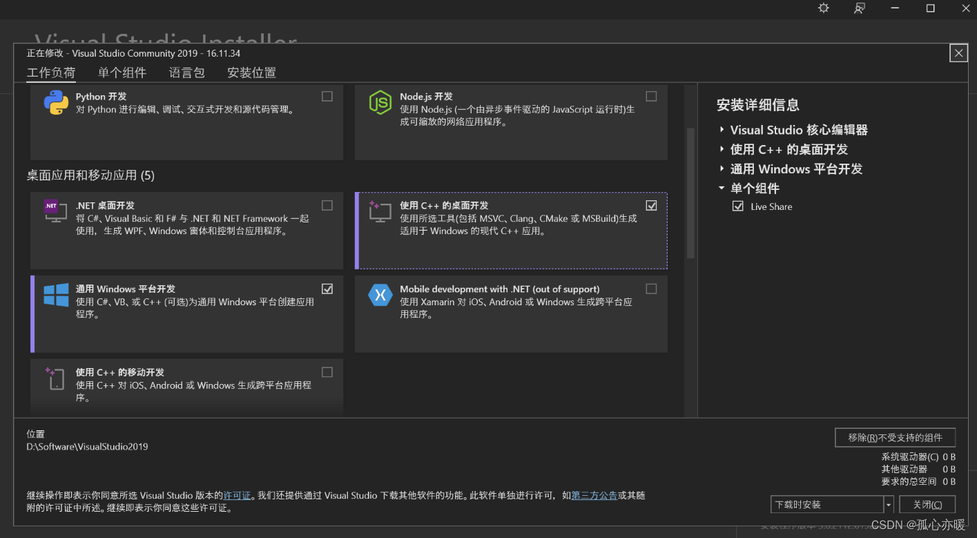Click the 桌面应用和移动应用 (5) heading
The height and width of the screenshot is (538, 977).
tap(90, 175)
